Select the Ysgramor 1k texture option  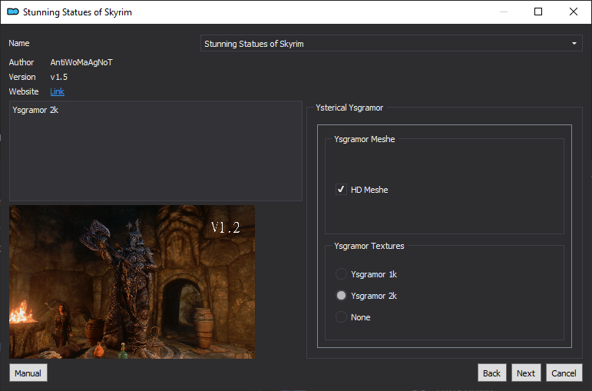click(x=341, y=274)
